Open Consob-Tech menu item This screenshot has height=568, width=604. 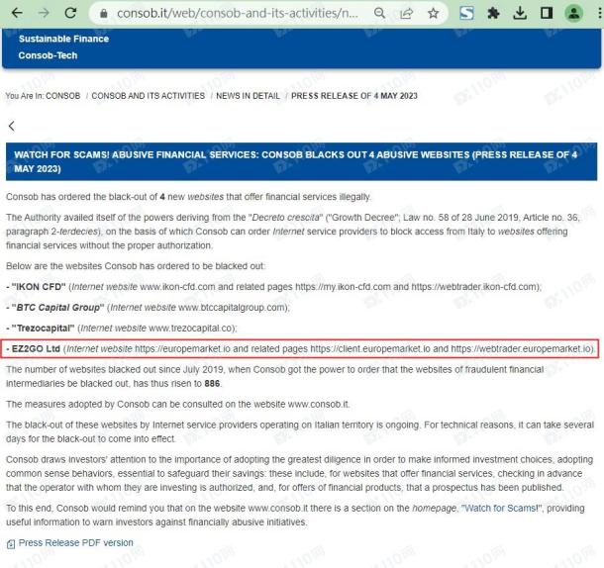point(48,55)
